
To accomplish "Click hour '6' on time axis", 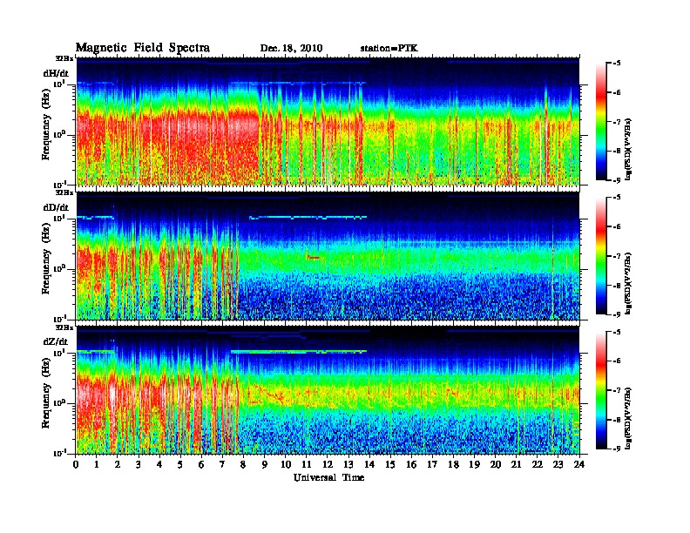I will [201, 465].
